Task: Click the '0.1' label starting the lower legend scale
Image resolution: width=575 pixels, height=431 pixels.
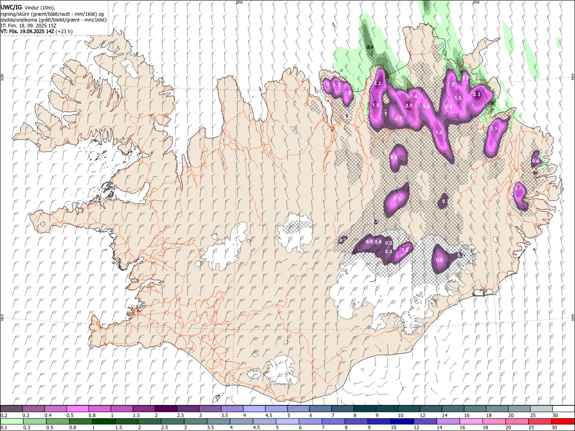Action: coord(4,427)
